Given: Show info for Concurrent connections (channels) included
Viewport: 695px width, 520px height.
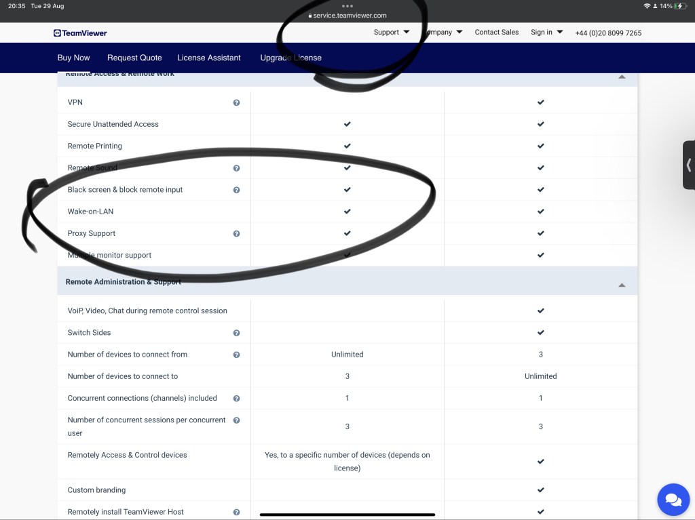Looking at the screenshot, I should click(x=237, y=399).
